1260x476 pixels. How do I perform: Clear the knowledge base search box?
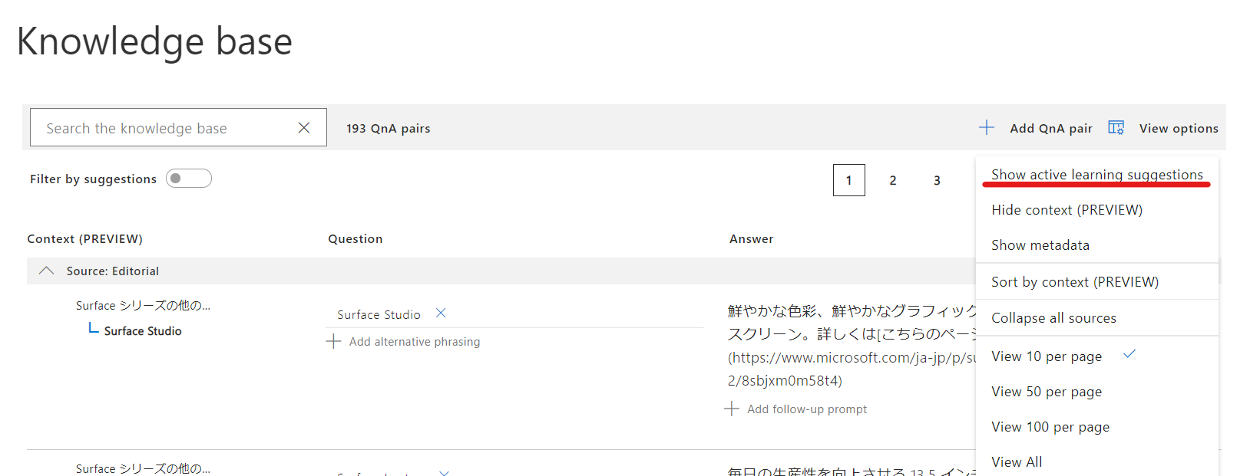point(304,128)
